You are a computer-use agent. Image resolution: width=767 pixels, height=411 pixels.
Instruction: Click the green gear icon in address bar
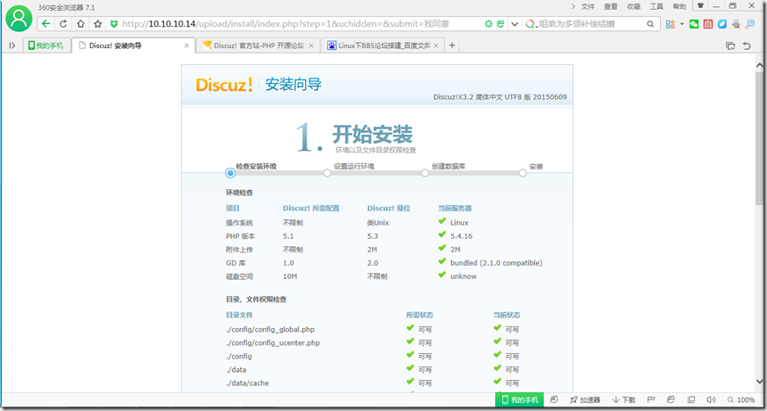coord(488,23)
